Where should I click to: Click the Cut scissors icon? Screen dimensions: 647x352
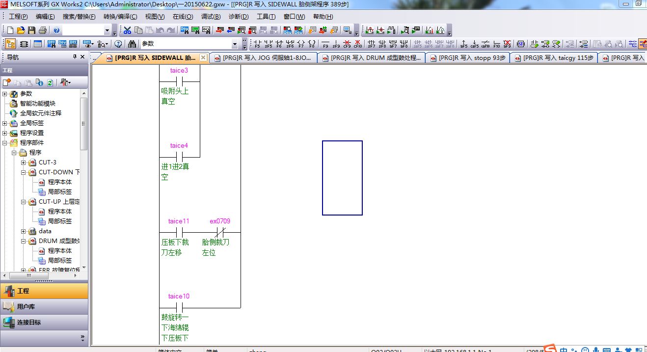coord(127,30)
